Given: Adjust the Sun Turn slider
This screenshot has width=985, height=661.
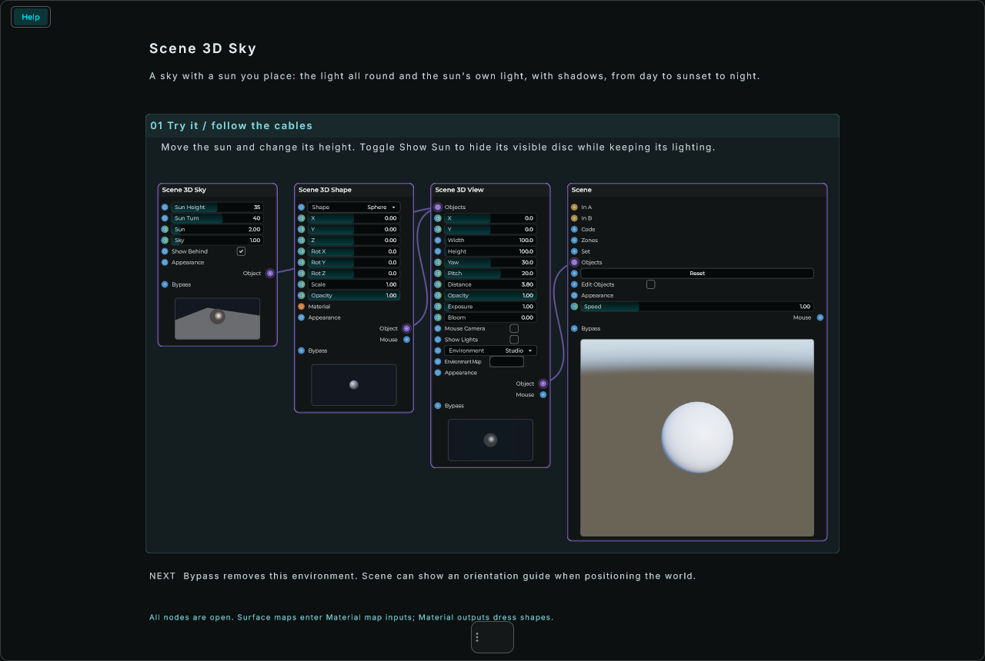Looking at the screenshot, I should click(x=217, y=218).
